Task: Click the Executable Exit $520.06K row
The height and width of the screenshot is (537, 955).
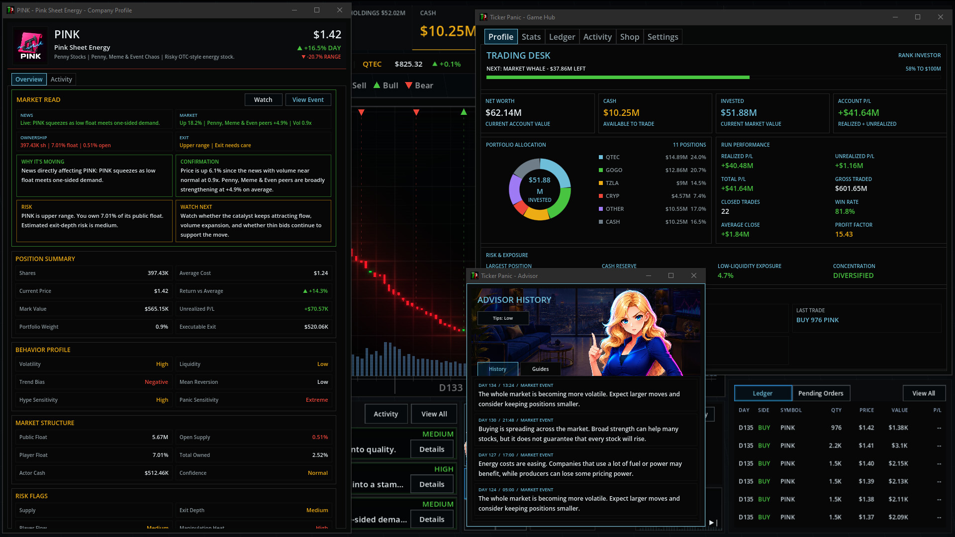Action: point(253,327)
